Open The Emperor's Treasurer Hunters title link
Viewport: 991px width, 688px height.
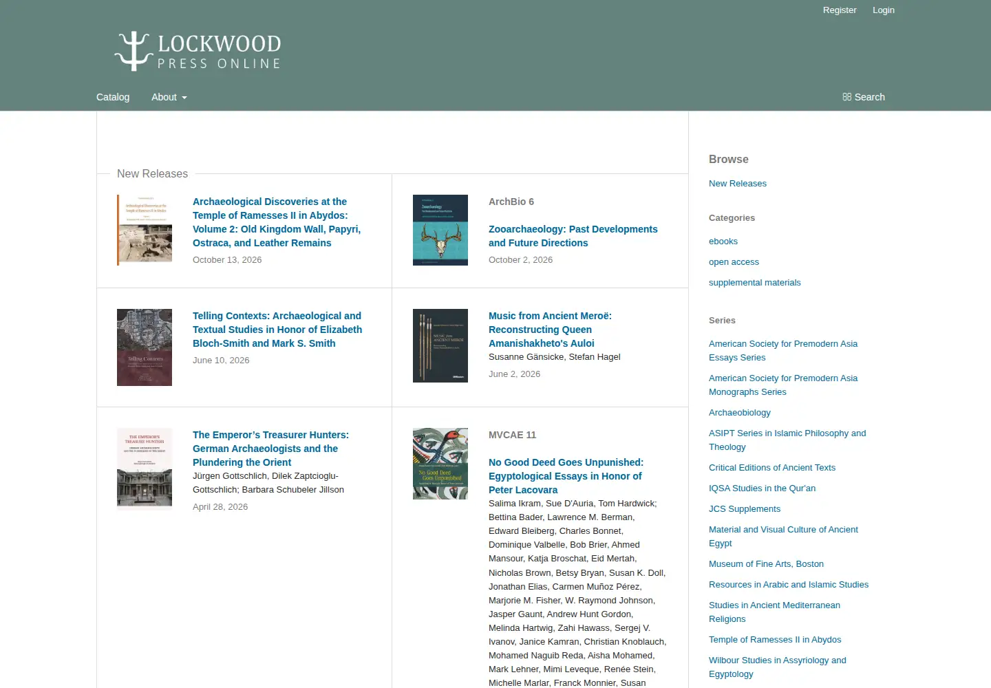[x=270, y=449]
